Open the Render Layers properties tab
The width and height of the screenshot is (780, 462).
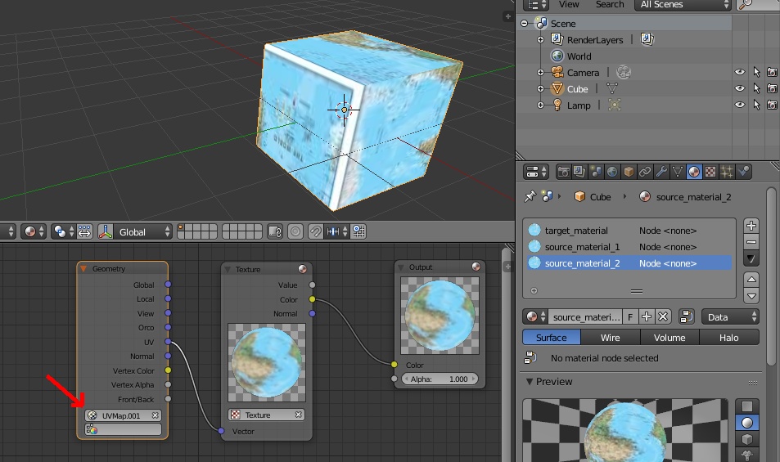[x=579, y=172]
